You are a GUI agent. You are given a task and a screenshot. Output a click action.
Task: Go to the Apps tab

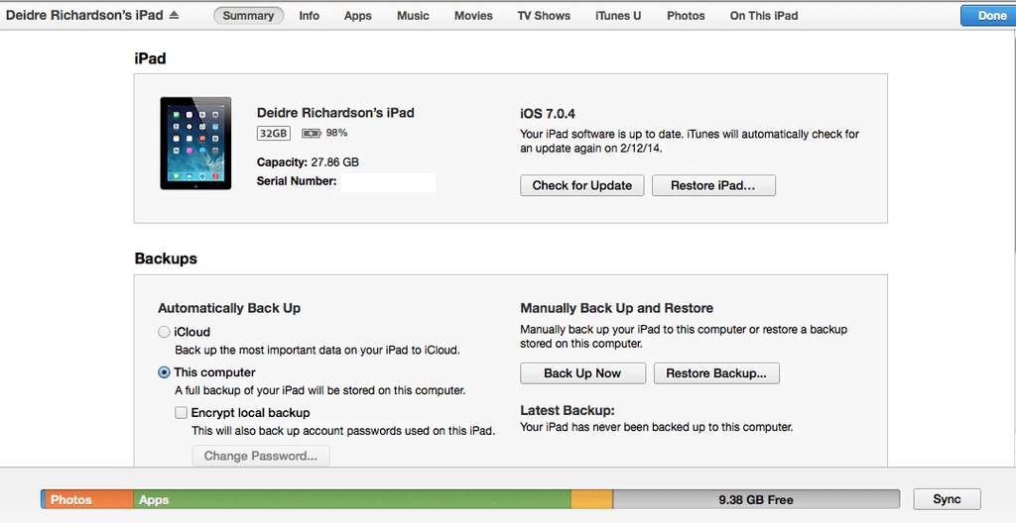pyautogui.click(x=357, y=16)
